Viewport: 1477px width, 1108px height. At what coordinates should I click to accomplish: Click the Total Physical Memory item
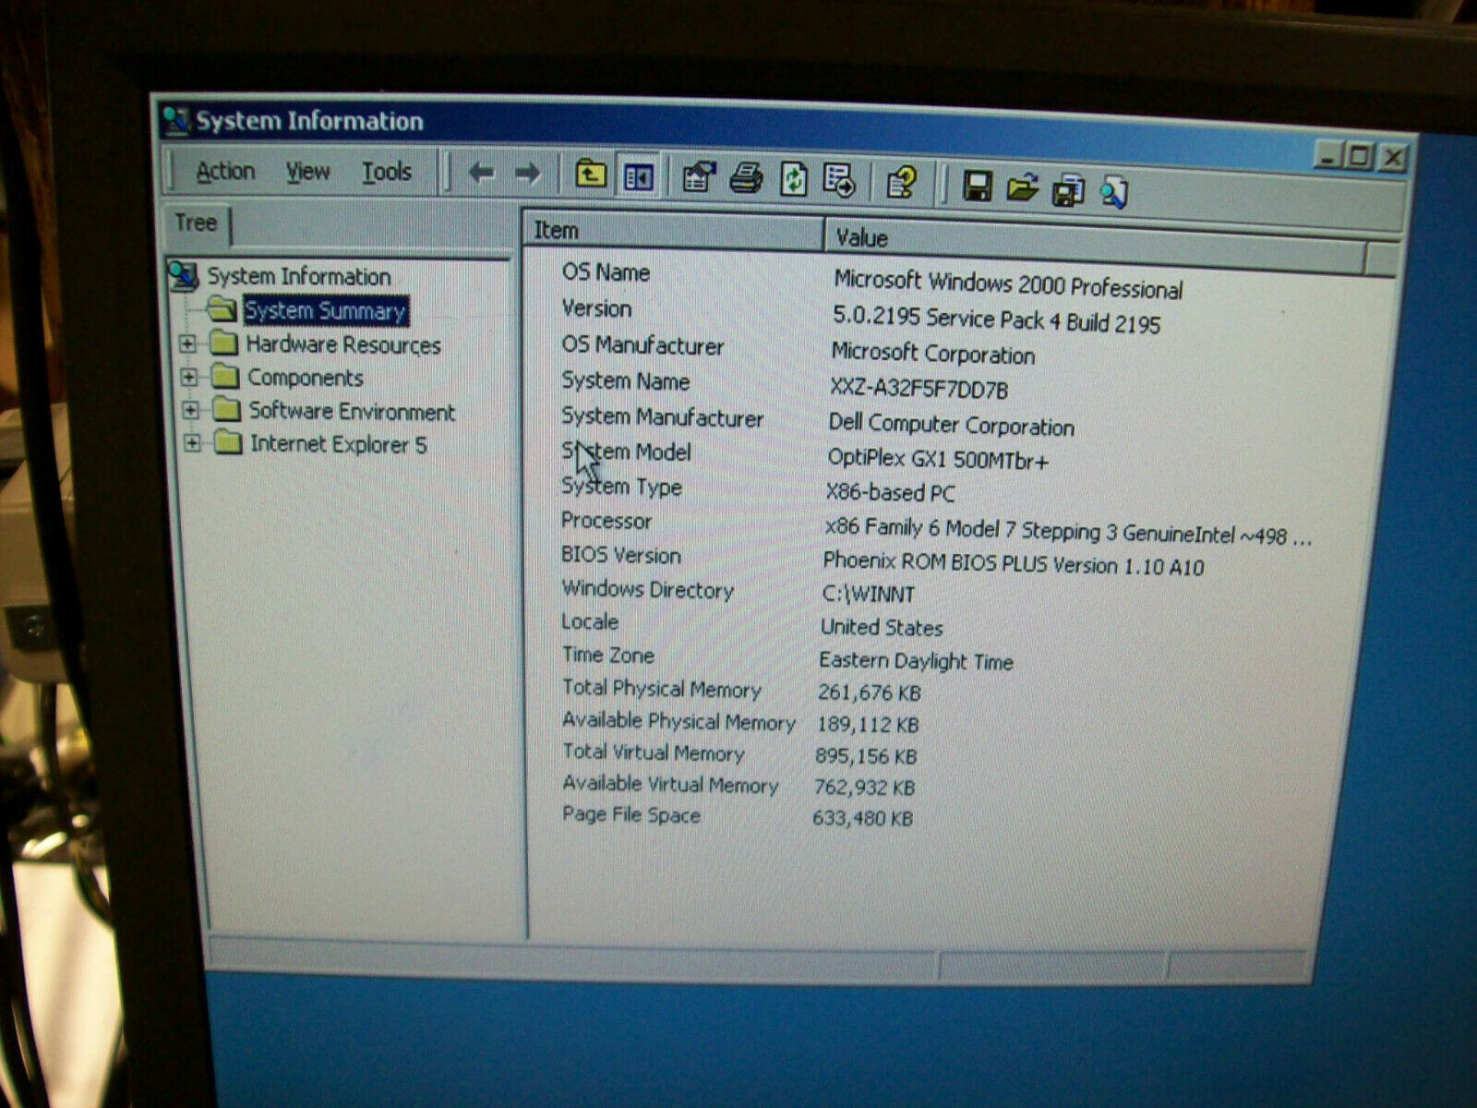point(661,689)
